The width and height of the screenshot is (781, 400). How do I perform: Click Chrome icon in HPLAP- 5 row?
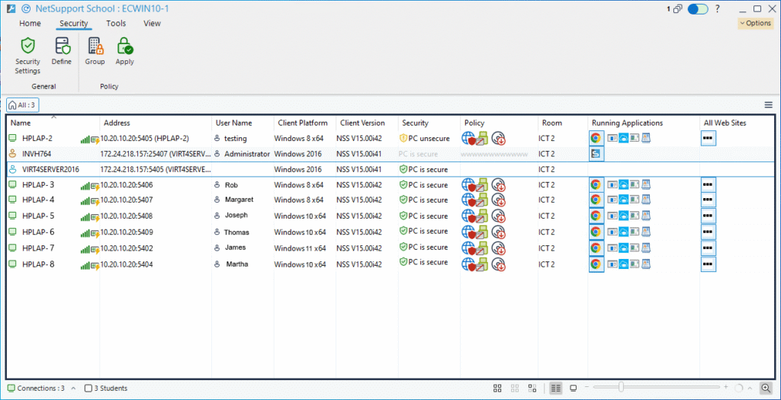(x=595, y=216)
